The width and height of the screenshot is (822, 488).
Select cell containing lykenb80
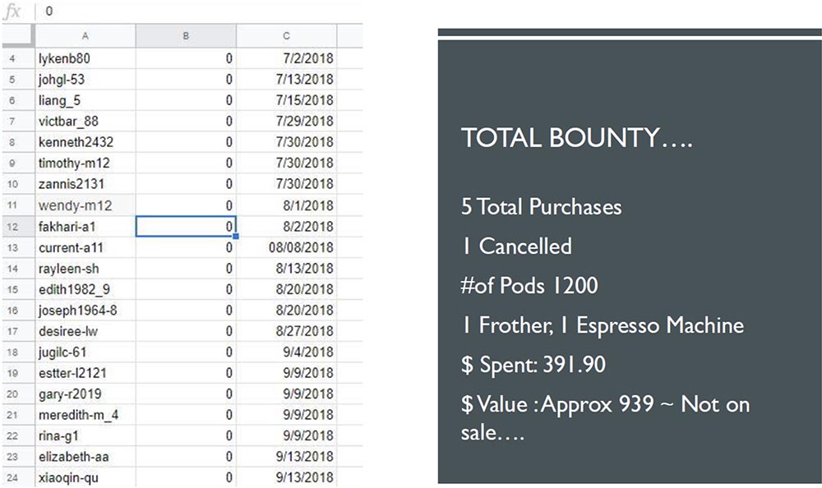tap(85, 58)
